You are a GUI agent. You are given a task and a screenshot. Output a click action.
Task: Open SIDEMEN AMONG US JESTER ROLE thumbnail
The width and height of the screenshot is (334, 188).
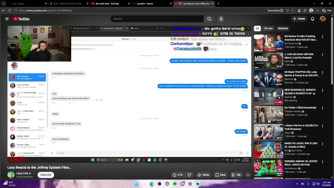click(x=269, y=168)
